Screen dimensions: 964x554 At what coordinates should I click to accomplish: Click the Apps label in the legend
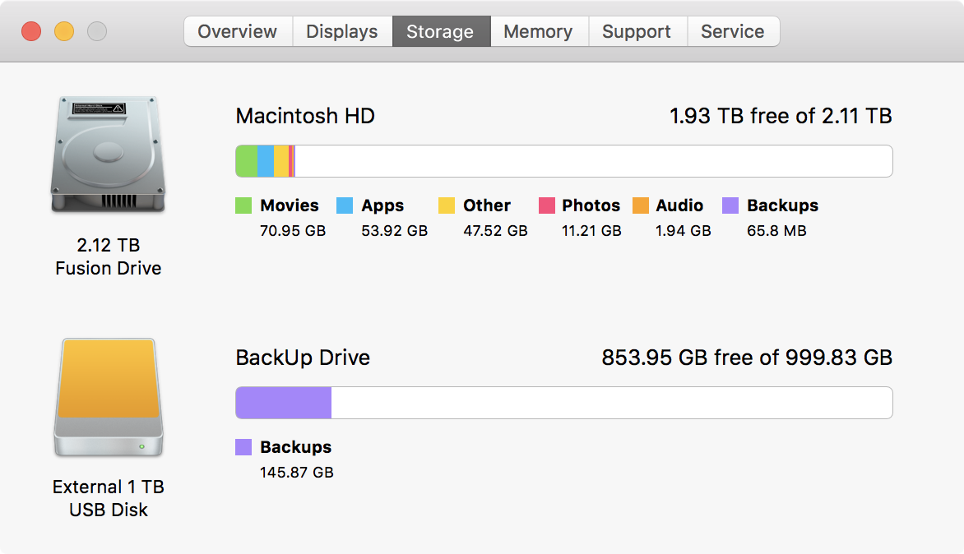pos(382,205)
